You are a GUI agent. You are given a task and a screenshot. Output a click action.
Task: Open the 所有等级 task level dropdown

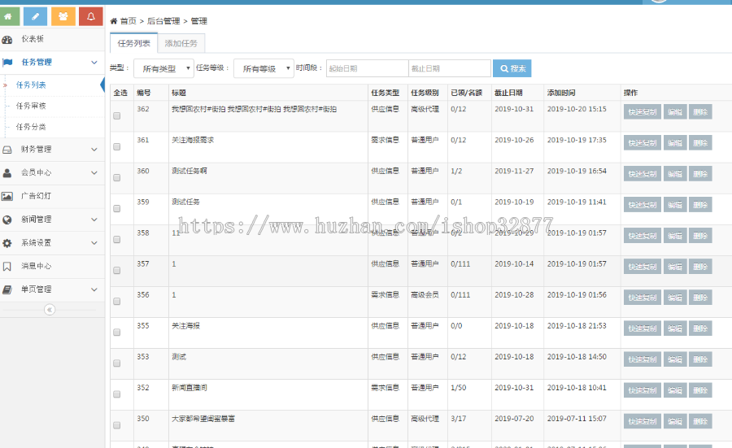click(264, 68)
